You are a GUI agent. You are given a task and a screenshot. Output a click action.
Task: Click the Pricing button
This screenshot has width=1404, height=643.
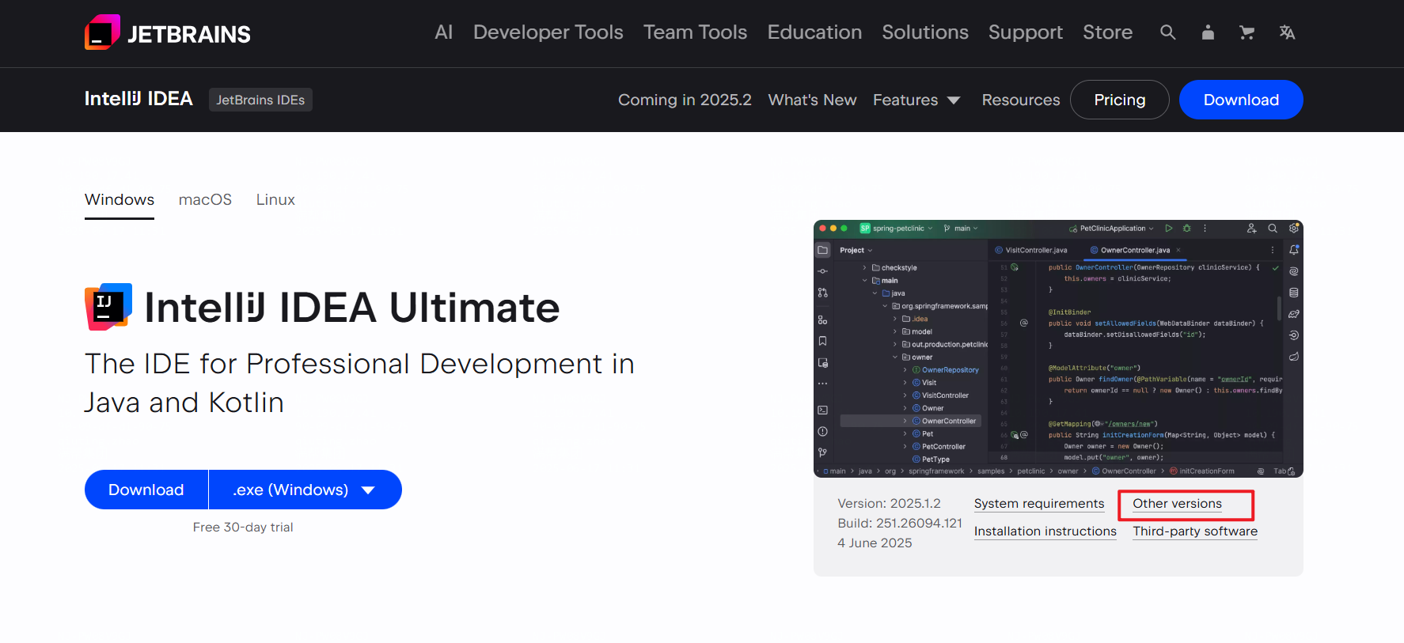pos(1120,100)
